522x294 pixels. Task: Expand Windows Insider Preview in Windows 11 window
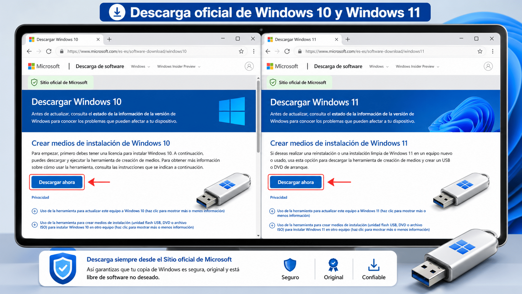coord(417,67)
